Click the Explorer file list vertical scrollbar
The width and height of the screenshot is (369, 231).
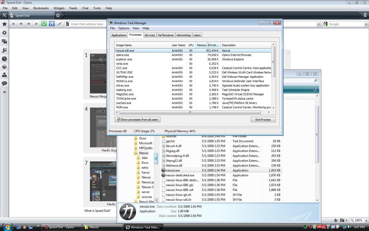click(317, 134)
